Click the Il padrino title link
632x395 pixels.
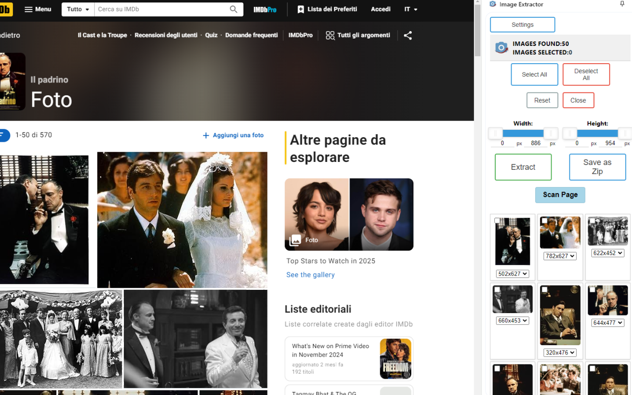click(49, 79)
